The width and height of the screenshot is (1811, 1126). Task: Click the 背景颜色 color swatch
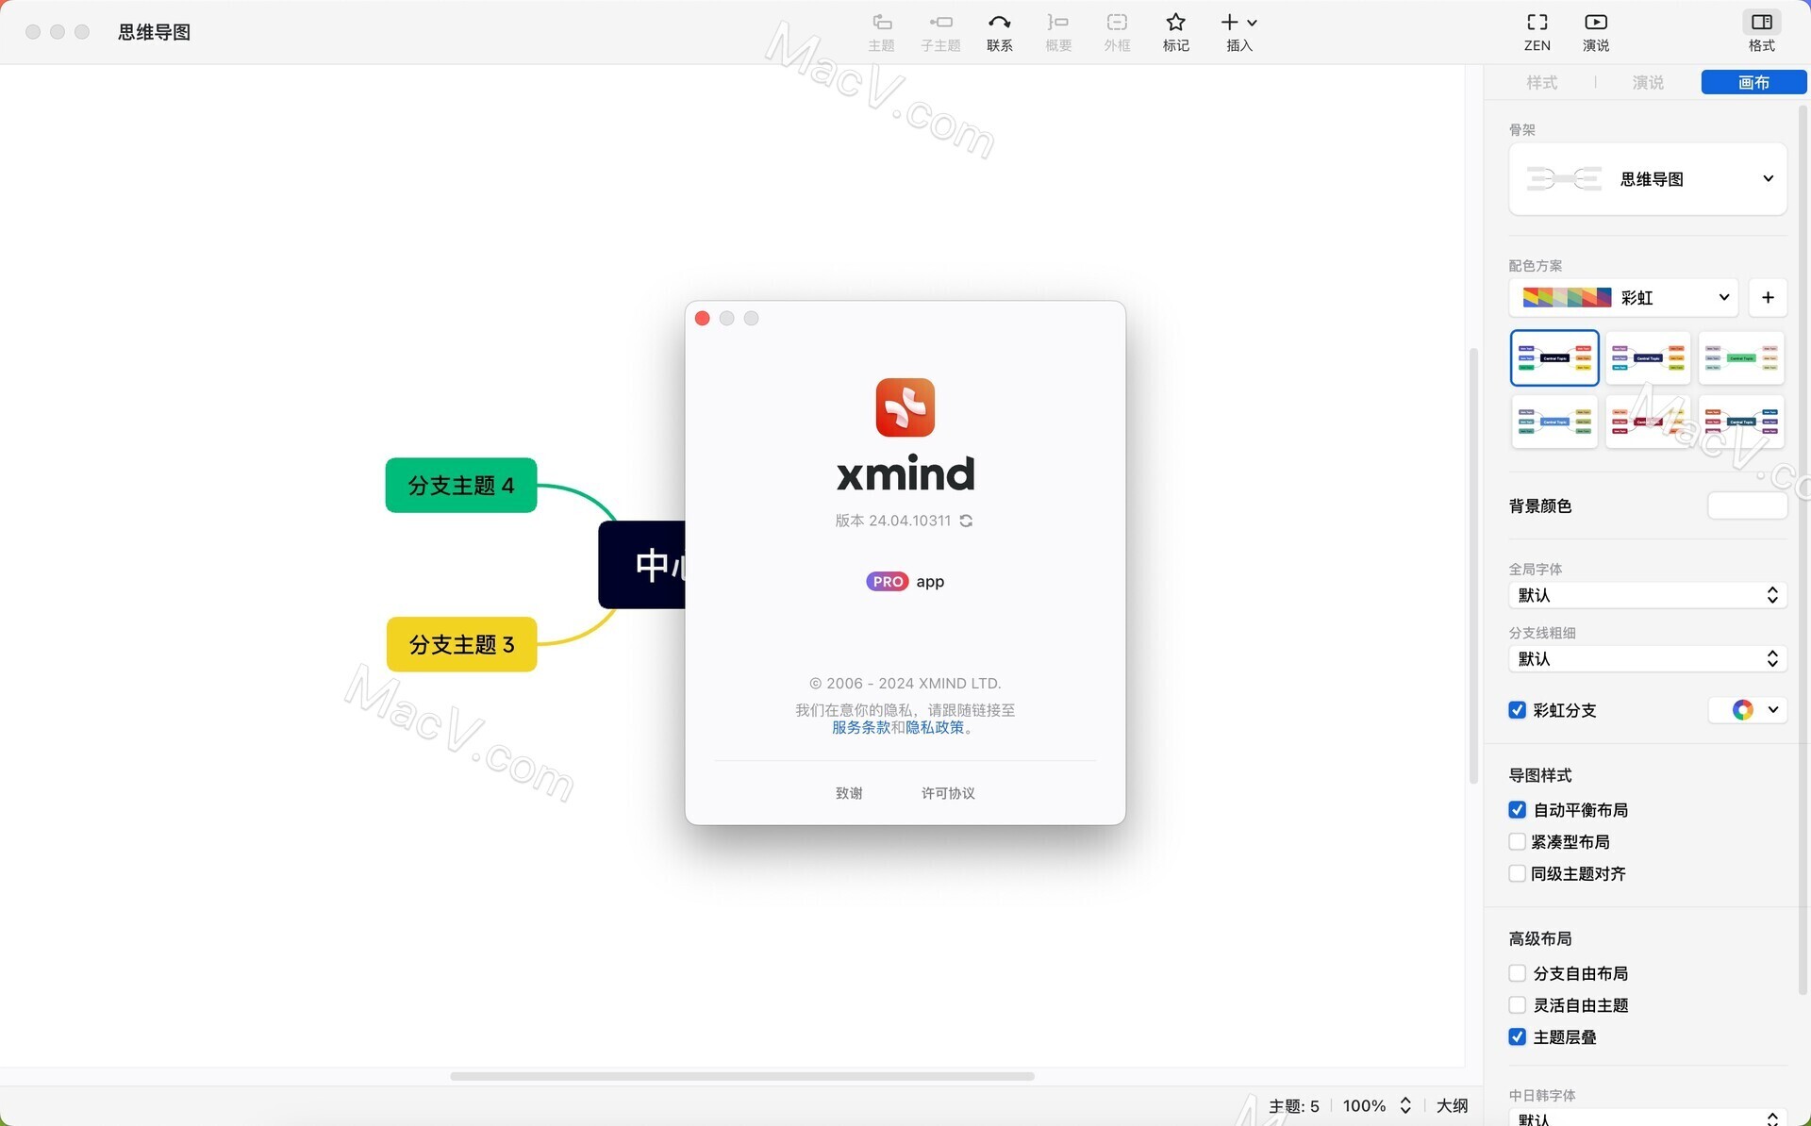[x=1747, y=506]
